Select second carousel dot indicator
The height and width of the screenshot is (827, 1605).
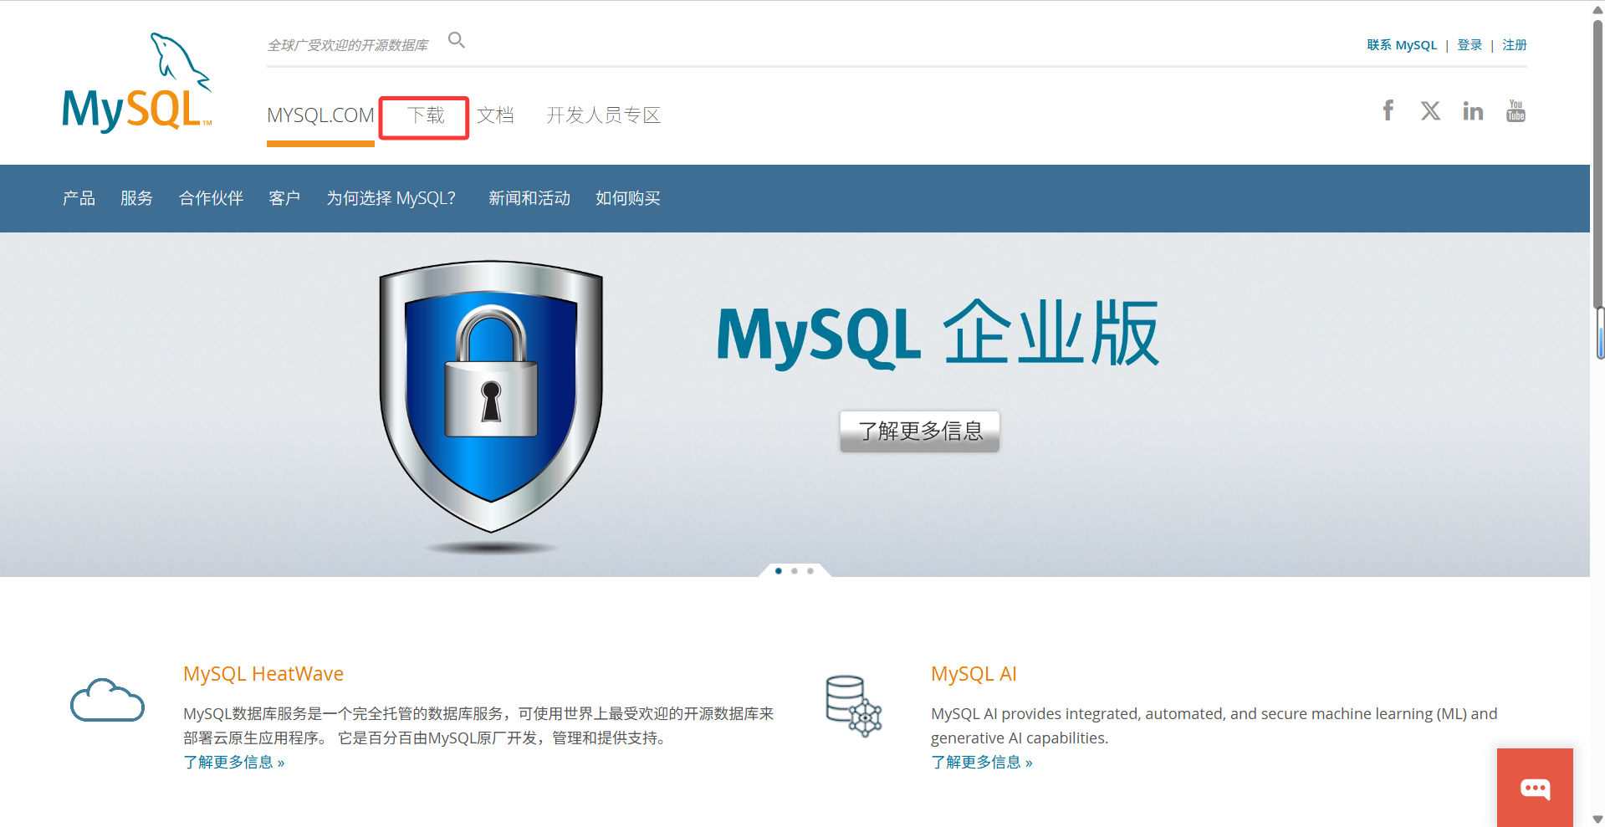click(x=795, y=571)
